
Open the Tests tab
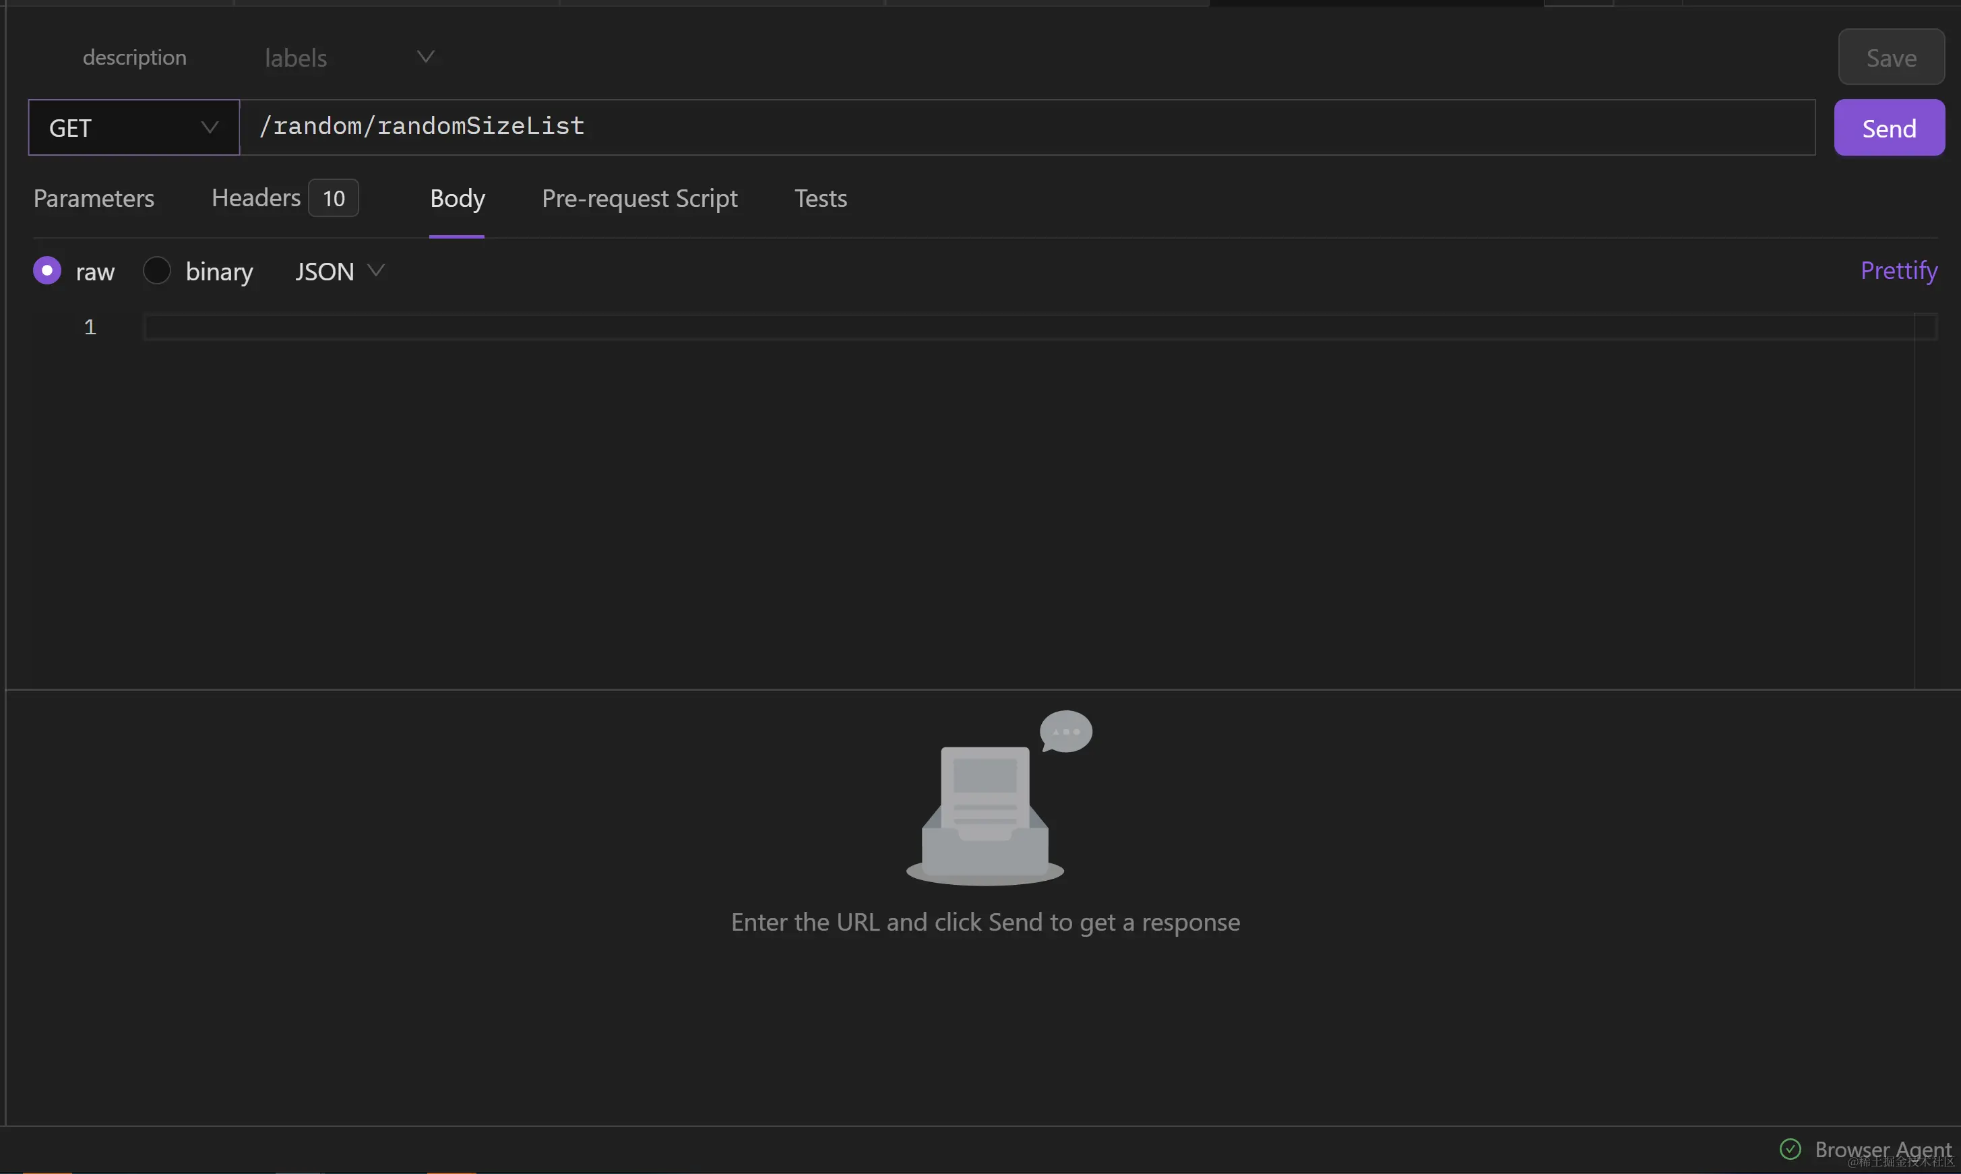820,197
